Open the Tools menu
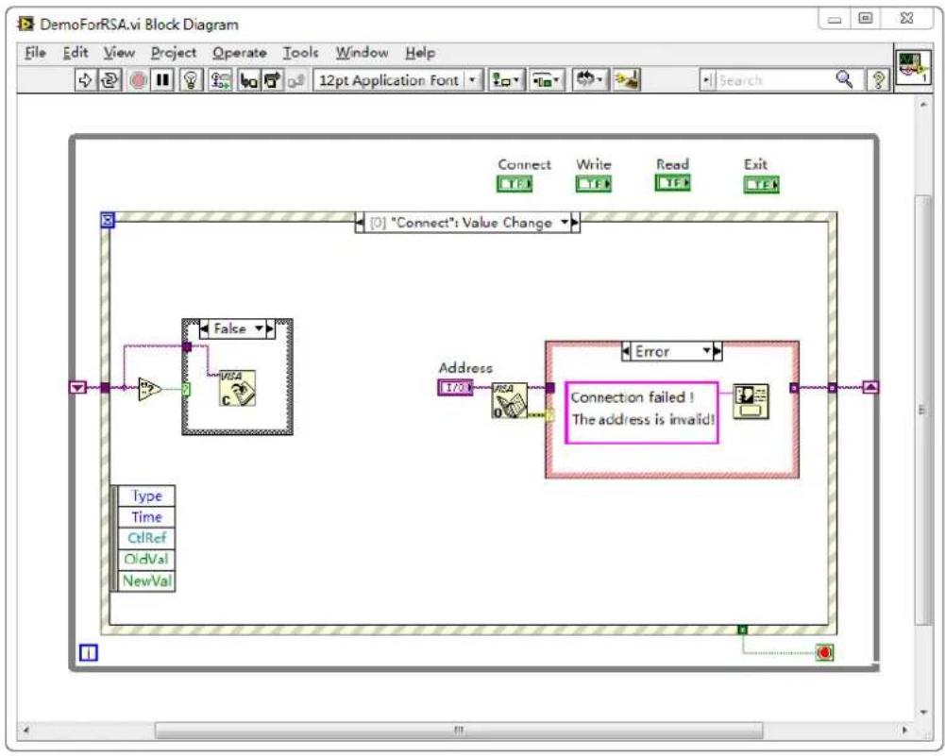The image size is (945, 756). point(301,53)
